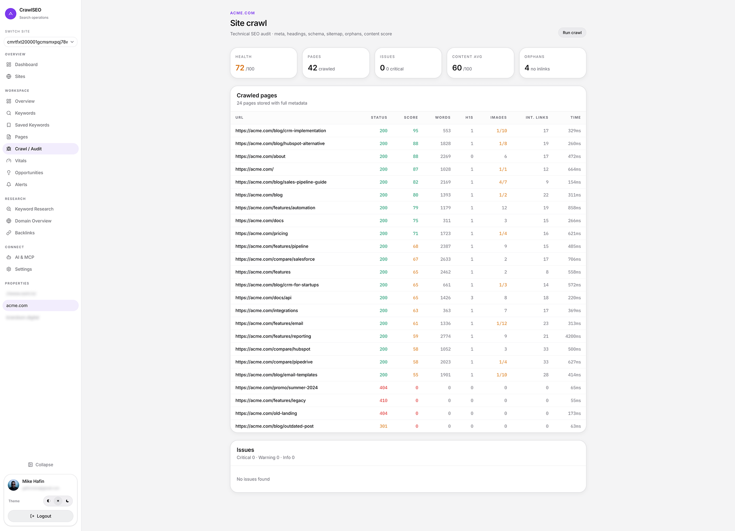Click the 410 status of features/legacy
Screen dimensions: 735x531
tap(383, 401)
